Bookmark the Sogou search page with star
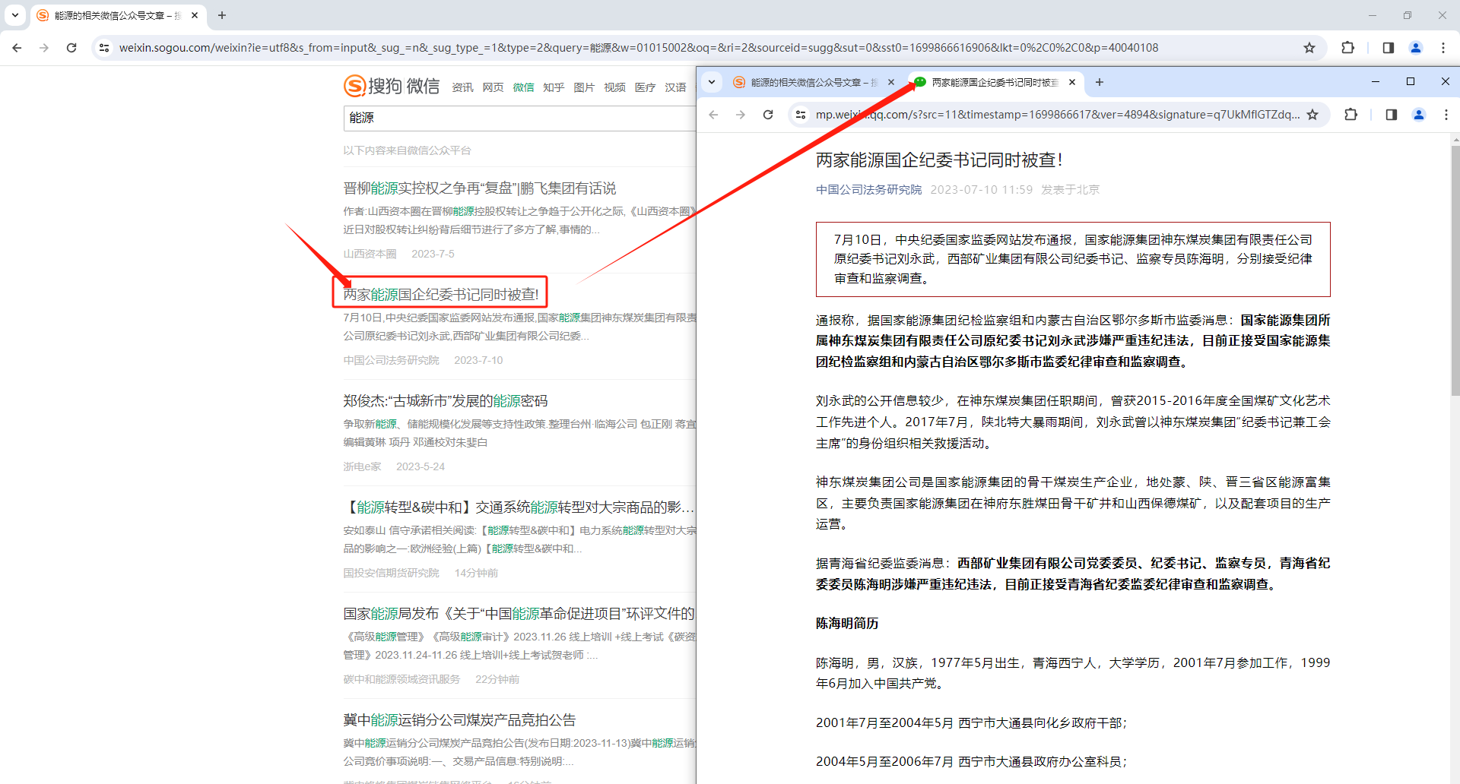This screenshot has width=1460, height=784. tap(1309, 48)
